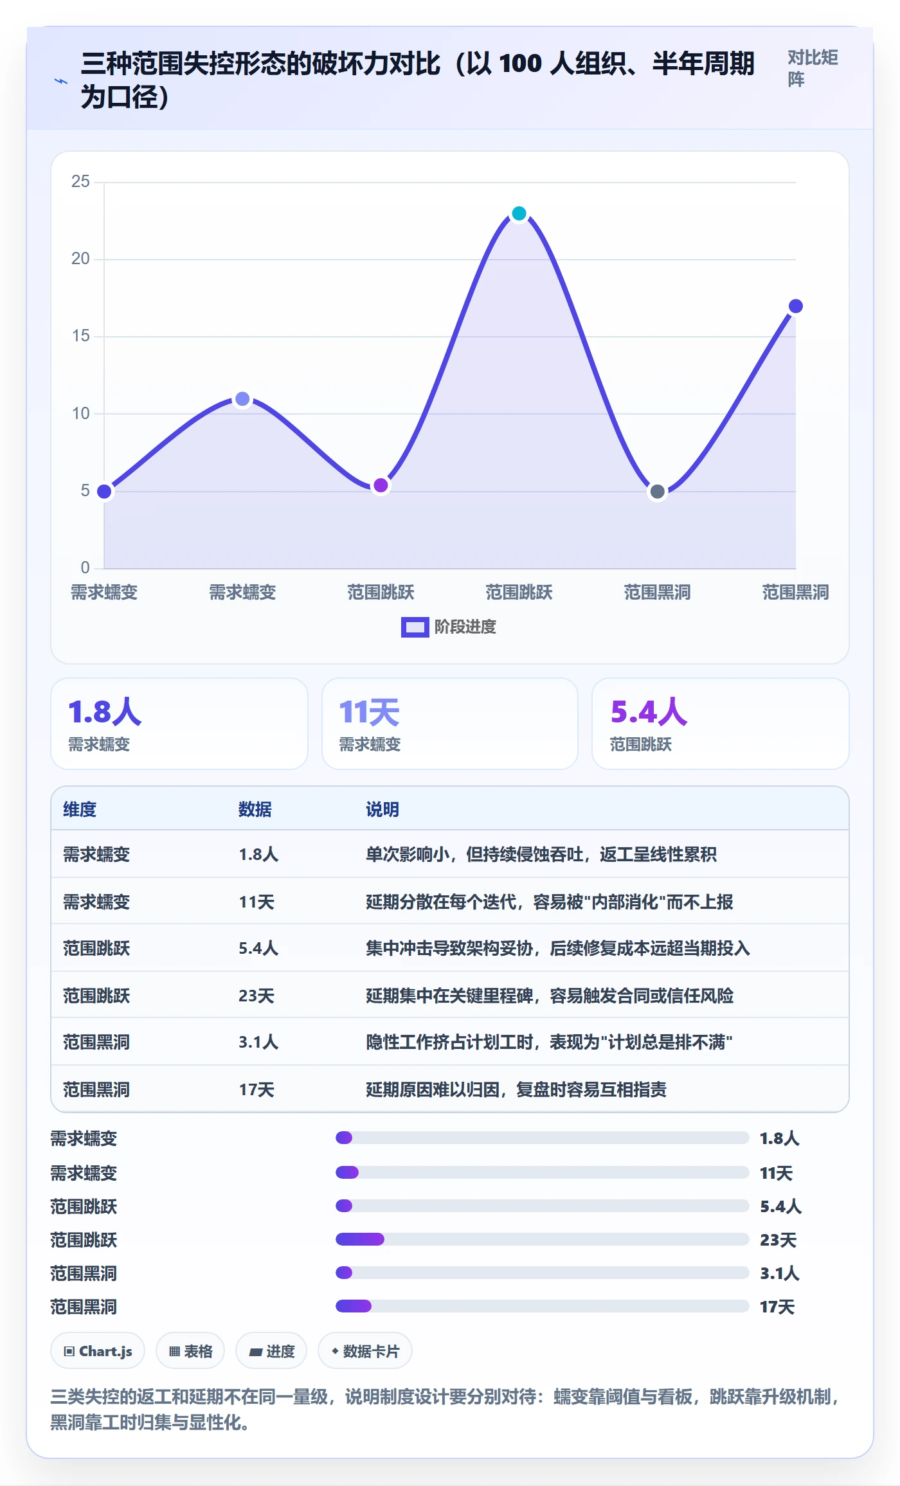
Task: Select table cell 3.1人
Action: [258, 1042]
